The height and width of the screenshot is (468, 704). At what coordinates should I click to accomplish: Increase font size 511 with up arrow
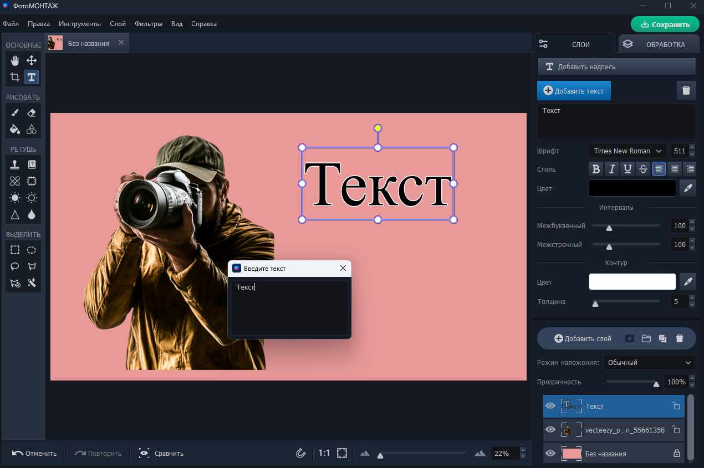pyautogui.click(x=692, y=148)
